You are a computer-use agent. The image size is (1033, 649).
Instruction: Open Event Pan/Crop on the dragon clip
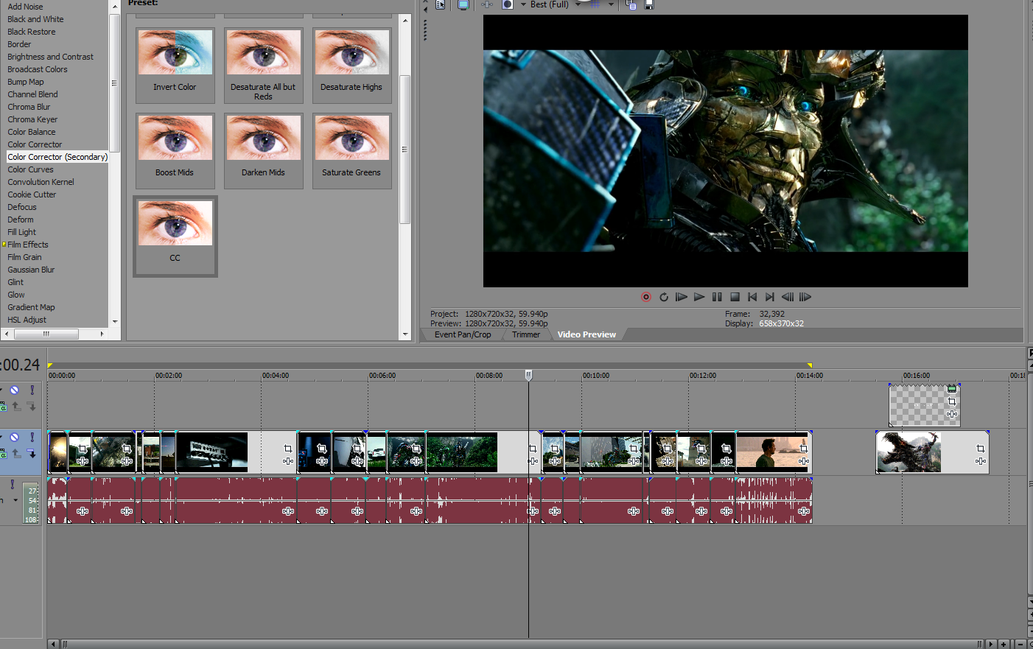click(x=981, y=449)
